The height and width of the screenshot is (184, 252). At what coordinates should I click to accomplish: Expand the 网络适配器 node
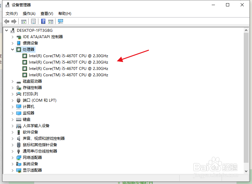(x=12, y=158)
